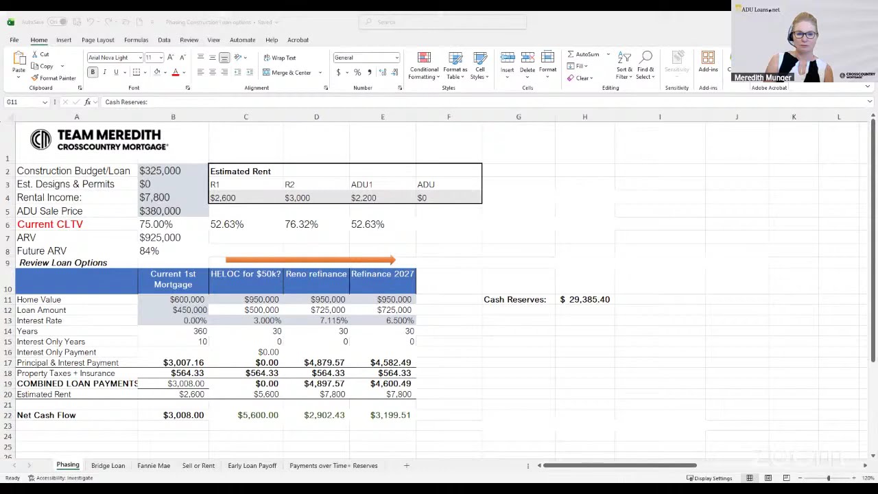Viewport: 878px width, 494px height.
Task: Open Format as Table gallery
Action: [455, 66]
